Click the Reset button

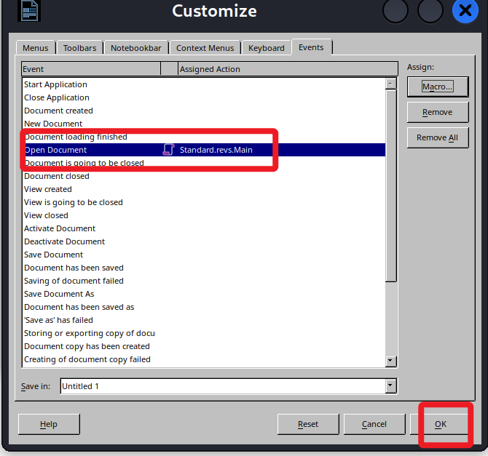tap(308, 424)
